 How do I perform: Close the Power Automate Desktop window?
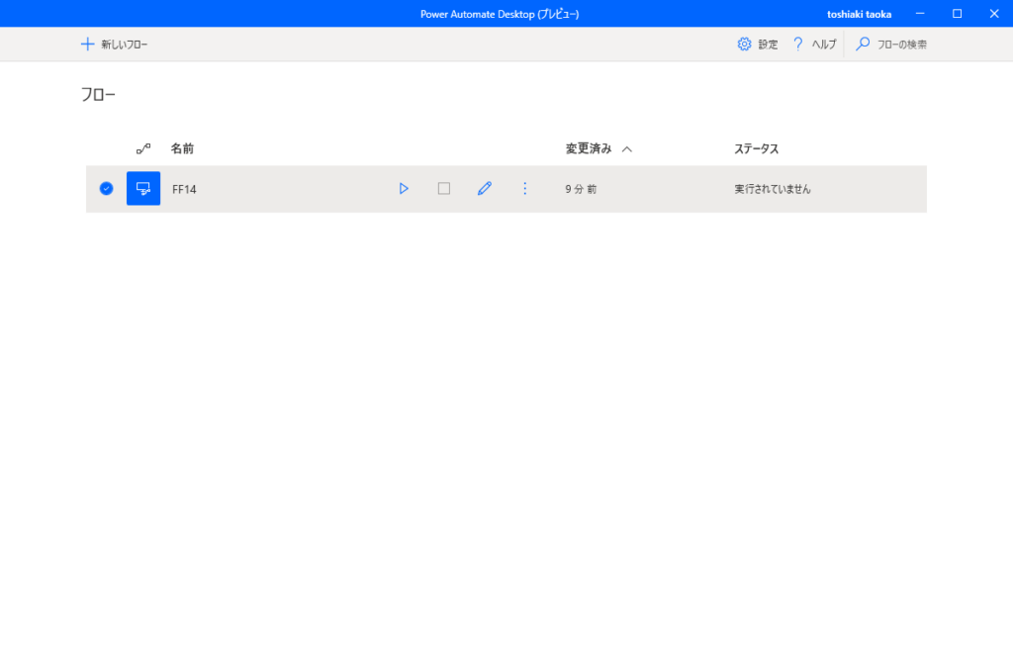(x=994, y=14)
